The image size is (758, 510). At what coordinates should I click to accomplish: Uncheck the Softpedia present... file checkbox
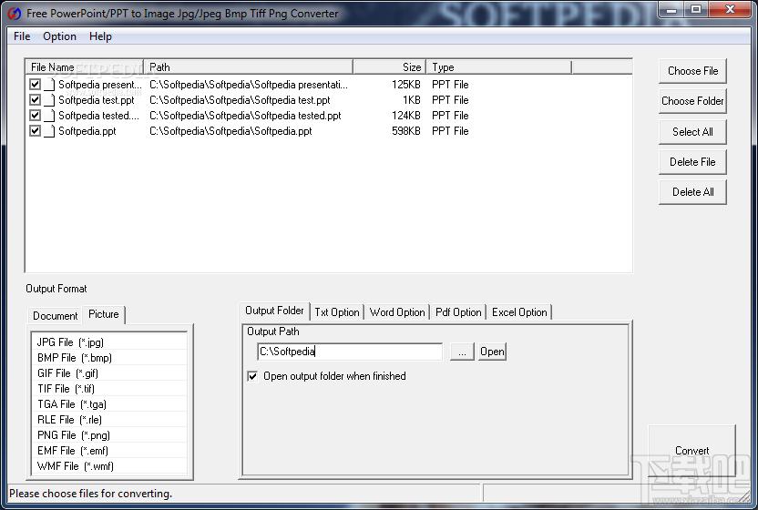tap(35, 84)
